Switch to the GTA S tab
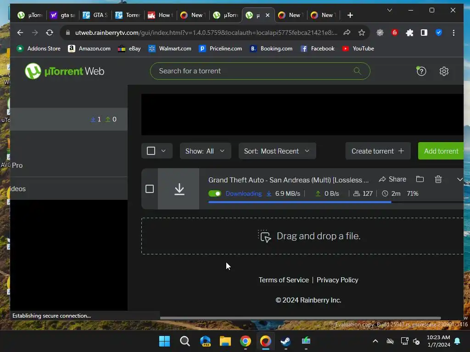 coord(95,15)
